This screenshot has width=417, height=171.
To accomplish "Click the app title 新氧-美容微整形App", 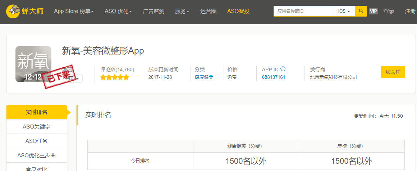I will 103,51.
